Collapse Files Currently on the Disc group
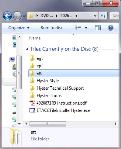This screenshot has height=149, width=121. [27, 49]
